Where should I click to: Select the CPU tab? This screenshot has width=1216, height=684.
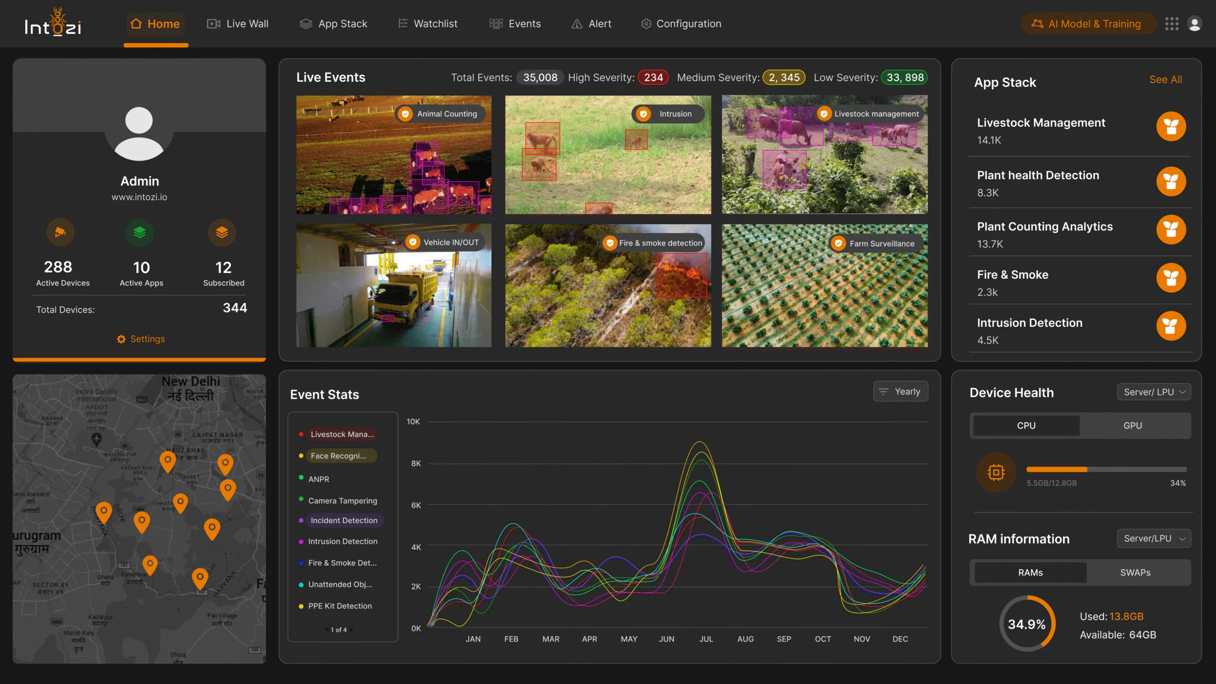pyautogui.click(x=1026, y=426)
